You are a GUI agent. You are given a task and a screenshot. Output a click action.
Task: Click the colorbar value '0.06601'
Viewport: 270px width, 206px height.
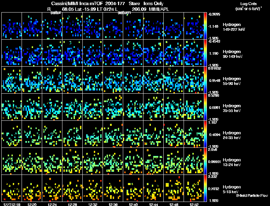[214, 162]
